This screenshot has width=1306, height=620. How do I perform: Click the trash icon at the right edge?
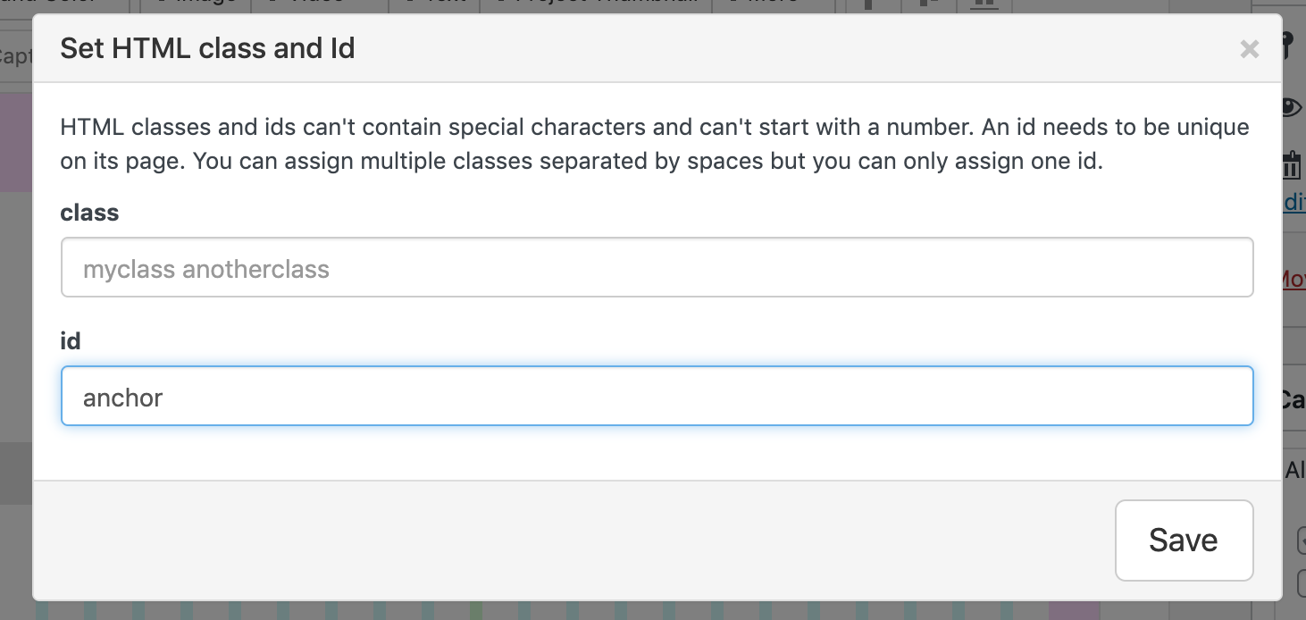(1293, 165)
